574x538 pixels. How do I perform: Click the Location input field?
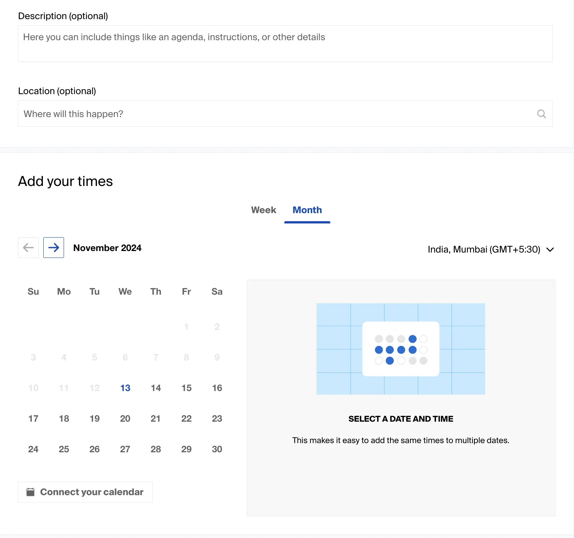pyautogui.click(x=285, y=114)
